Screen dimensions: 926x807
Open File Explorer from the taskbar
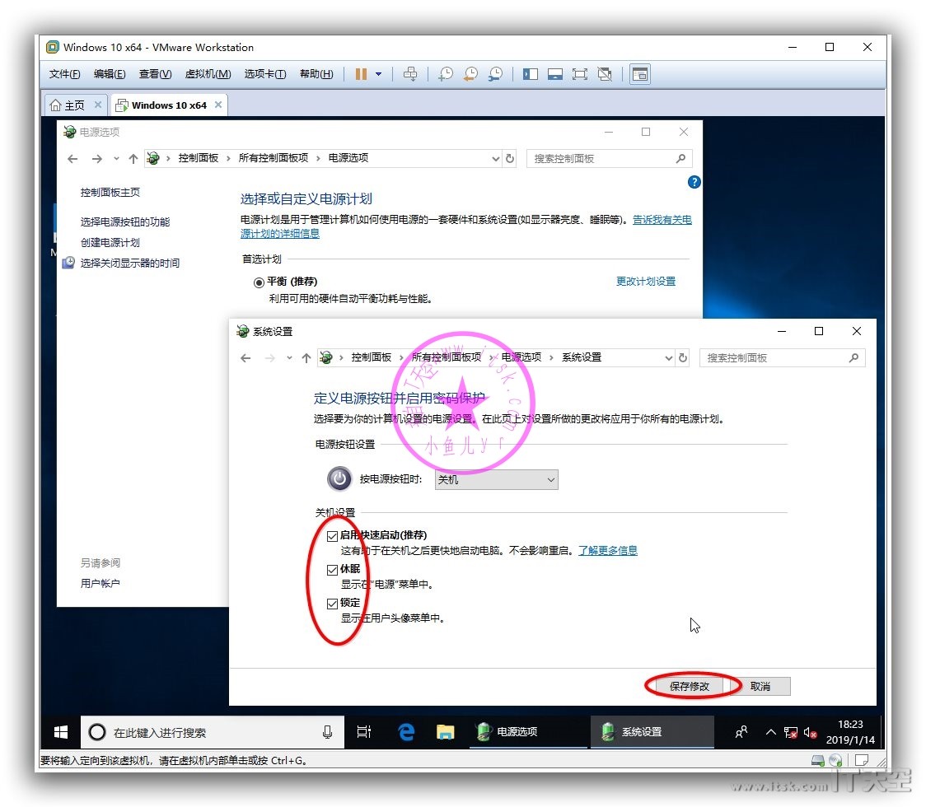pos(445,732)
